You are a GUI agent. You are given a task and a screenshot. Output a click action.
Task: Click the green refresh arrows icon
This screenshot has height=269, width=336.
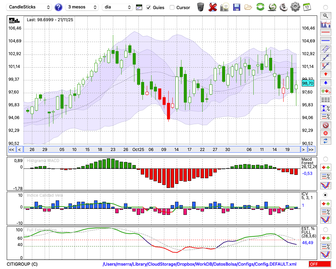point(260,7)
